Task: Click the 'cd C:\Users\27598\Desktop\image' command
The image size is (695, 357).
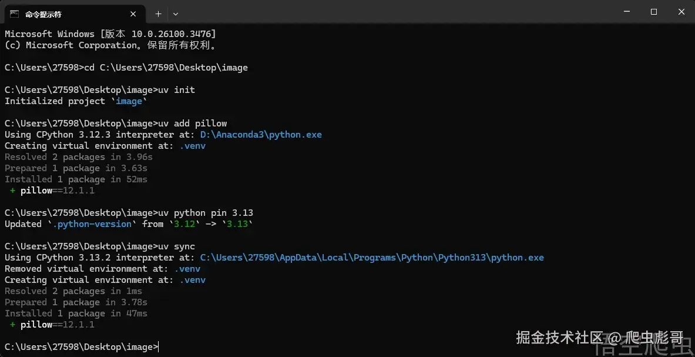Action: pyautogui.click(x=166, y=68)
